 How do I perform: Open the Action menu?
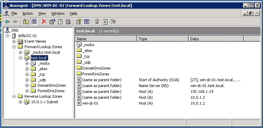tap(28, 13)
